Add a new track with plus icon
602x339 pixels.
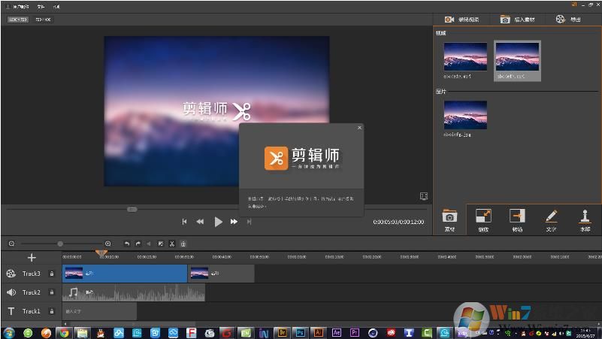coord(32,258)
